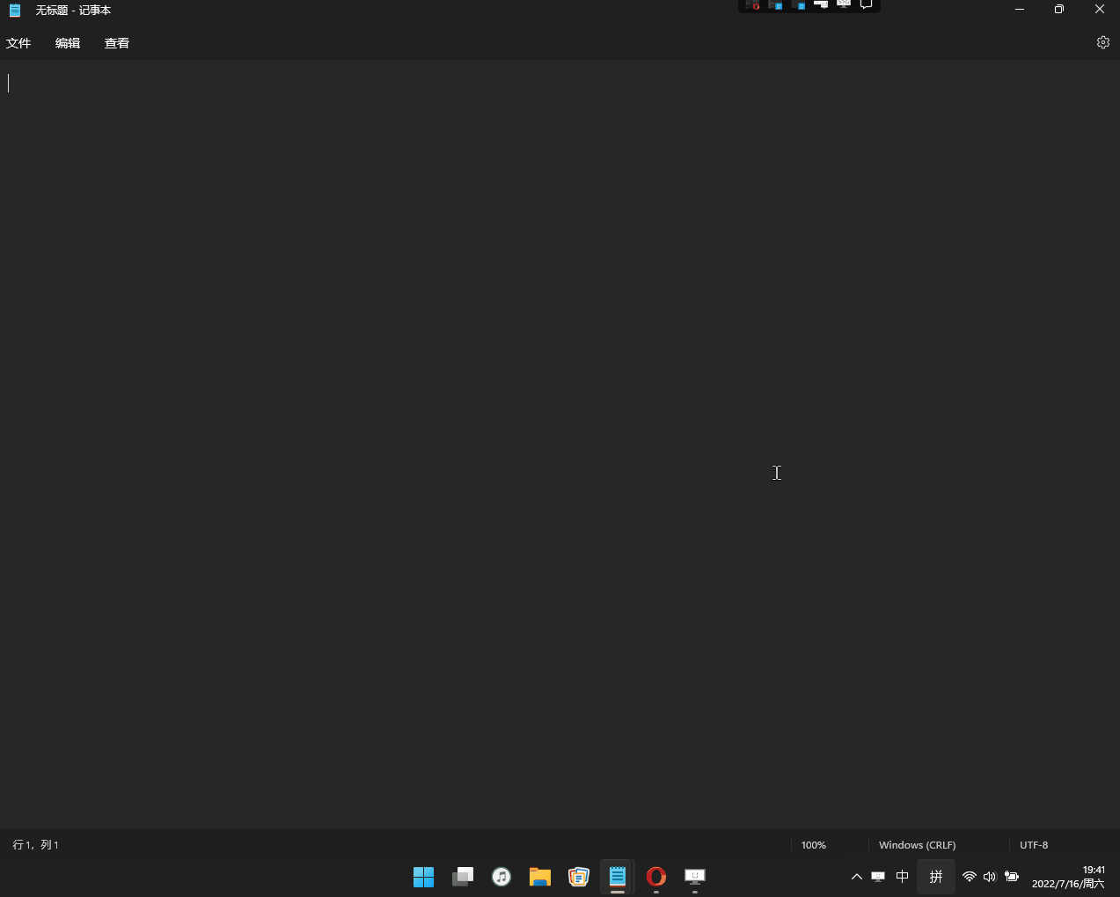Toggle the 拼 Pinyin input method button
This screenshot has width=1120, height=897.
click(x=936, y=877)
